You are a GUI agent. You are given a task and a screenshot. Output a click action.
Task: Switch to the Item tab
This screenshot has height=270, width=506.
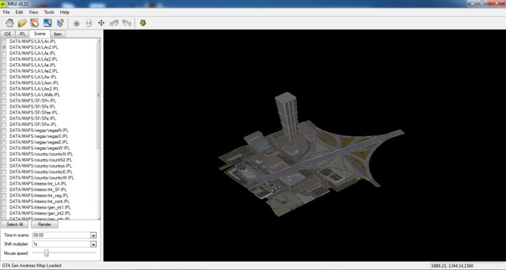click(x=58, y=34)
